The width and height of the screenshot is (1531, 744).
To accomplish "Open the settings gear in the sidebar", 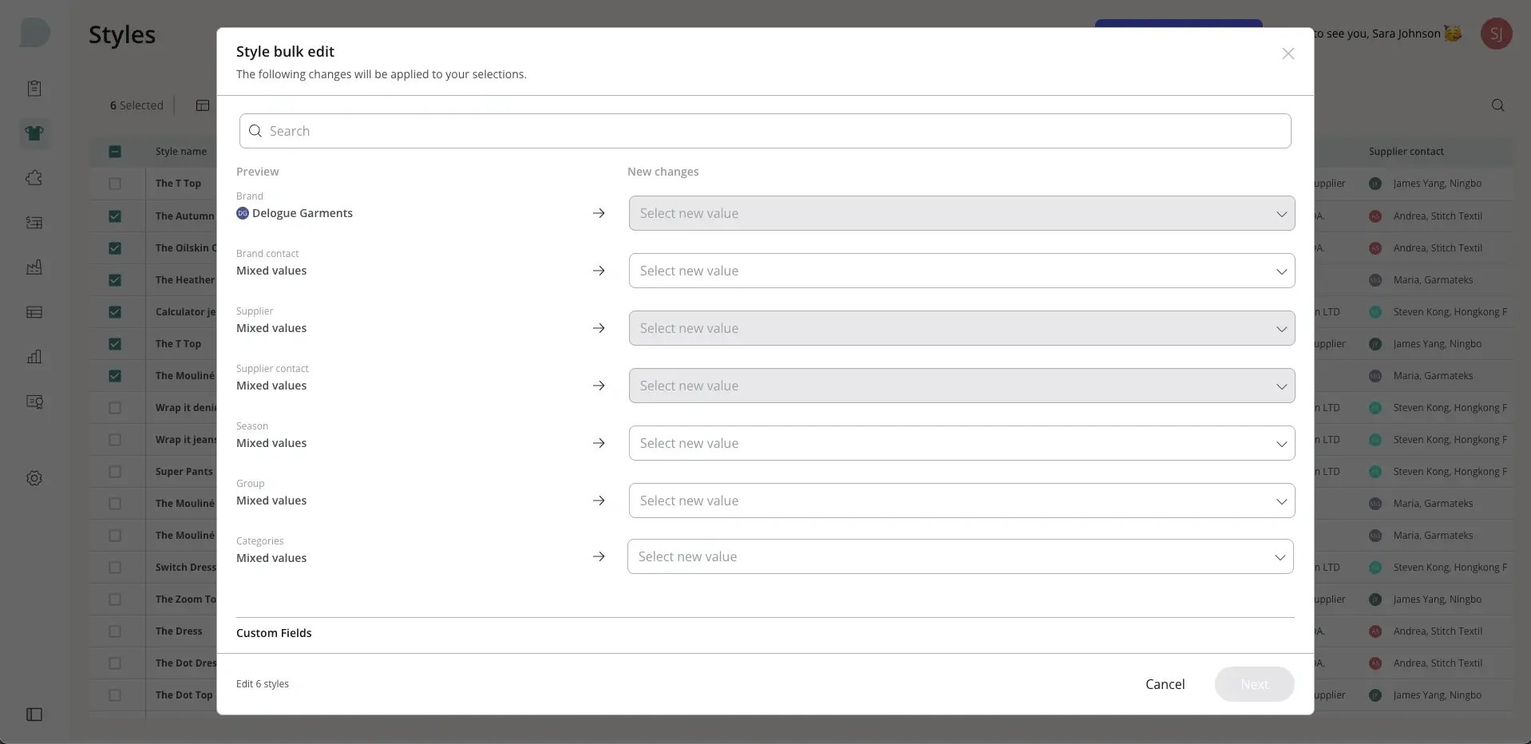I will [34, 478].
